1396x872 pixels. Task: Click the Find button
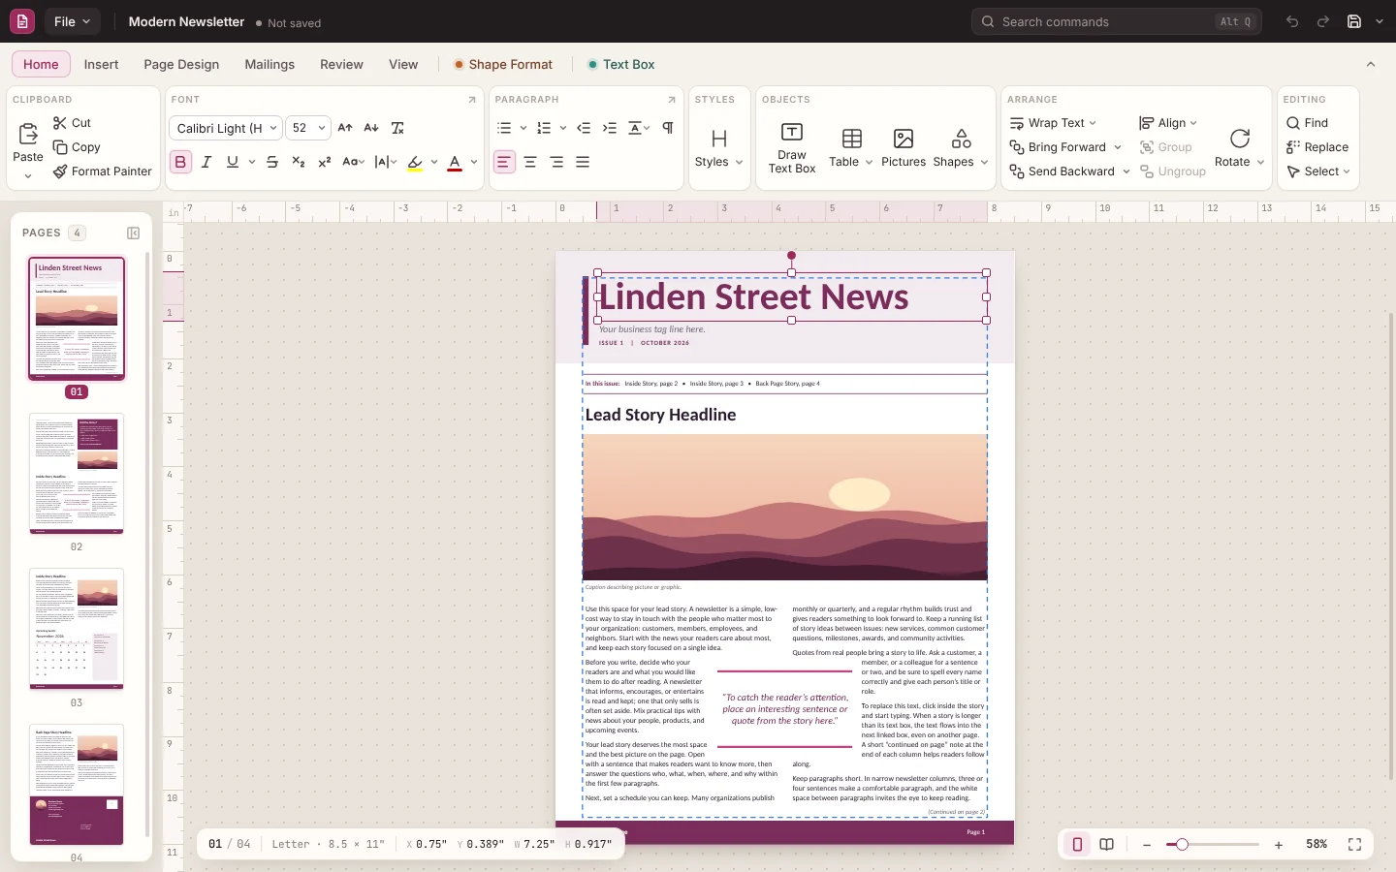(1307, 123)
